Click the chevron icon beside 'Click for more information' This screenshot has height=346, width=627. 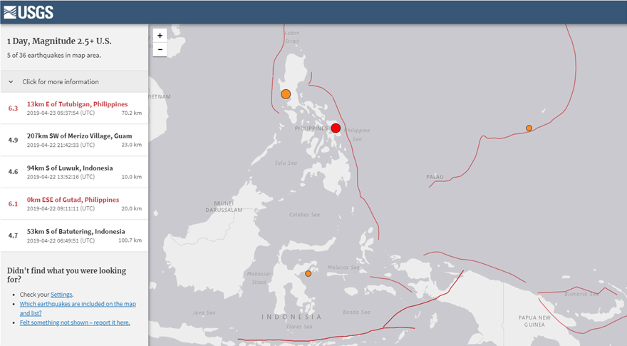[11, 81]
